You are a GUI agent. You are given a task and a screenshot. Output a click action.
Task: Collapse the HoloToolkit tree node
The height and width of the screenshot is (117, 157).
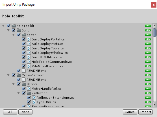tap(3, 26)
